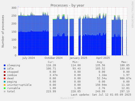Screen dimensions: 135x101
Task: Click the 'October 2024' axis label
Action: tap(54, 58)
